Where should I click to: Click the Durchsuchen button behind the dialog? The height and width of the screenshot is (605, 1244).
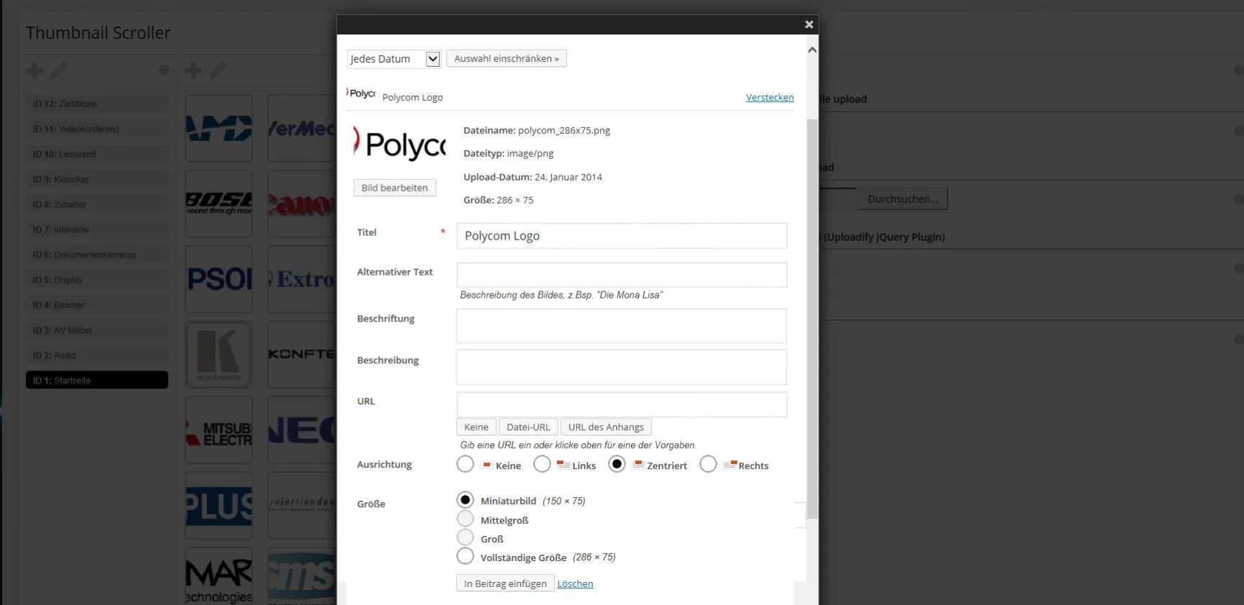pyautogui.click(x=903, y=199)
